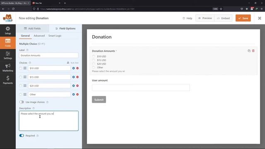Grab the reorder handle for $15 USD choice
The width and height of the screenshot is (265, 149).
click(25, 77)
